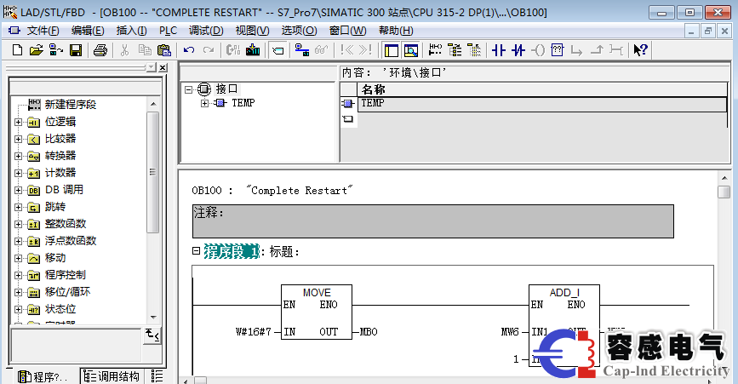Screen dimensions: 738x384
Task: Create a new block with New icon
Action: point(17,50)
